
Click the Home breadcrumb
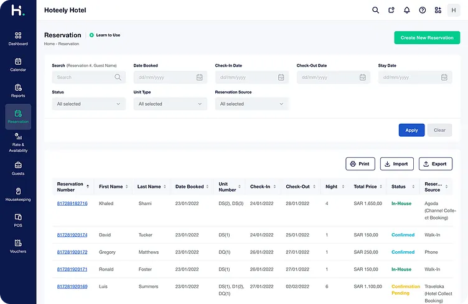point(49,44)
